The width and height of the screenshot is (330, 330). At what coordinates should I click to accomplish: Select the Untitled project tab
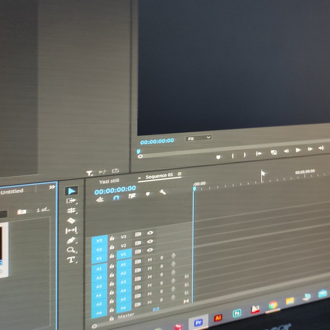pyautogui.click(x=12, y=191)
